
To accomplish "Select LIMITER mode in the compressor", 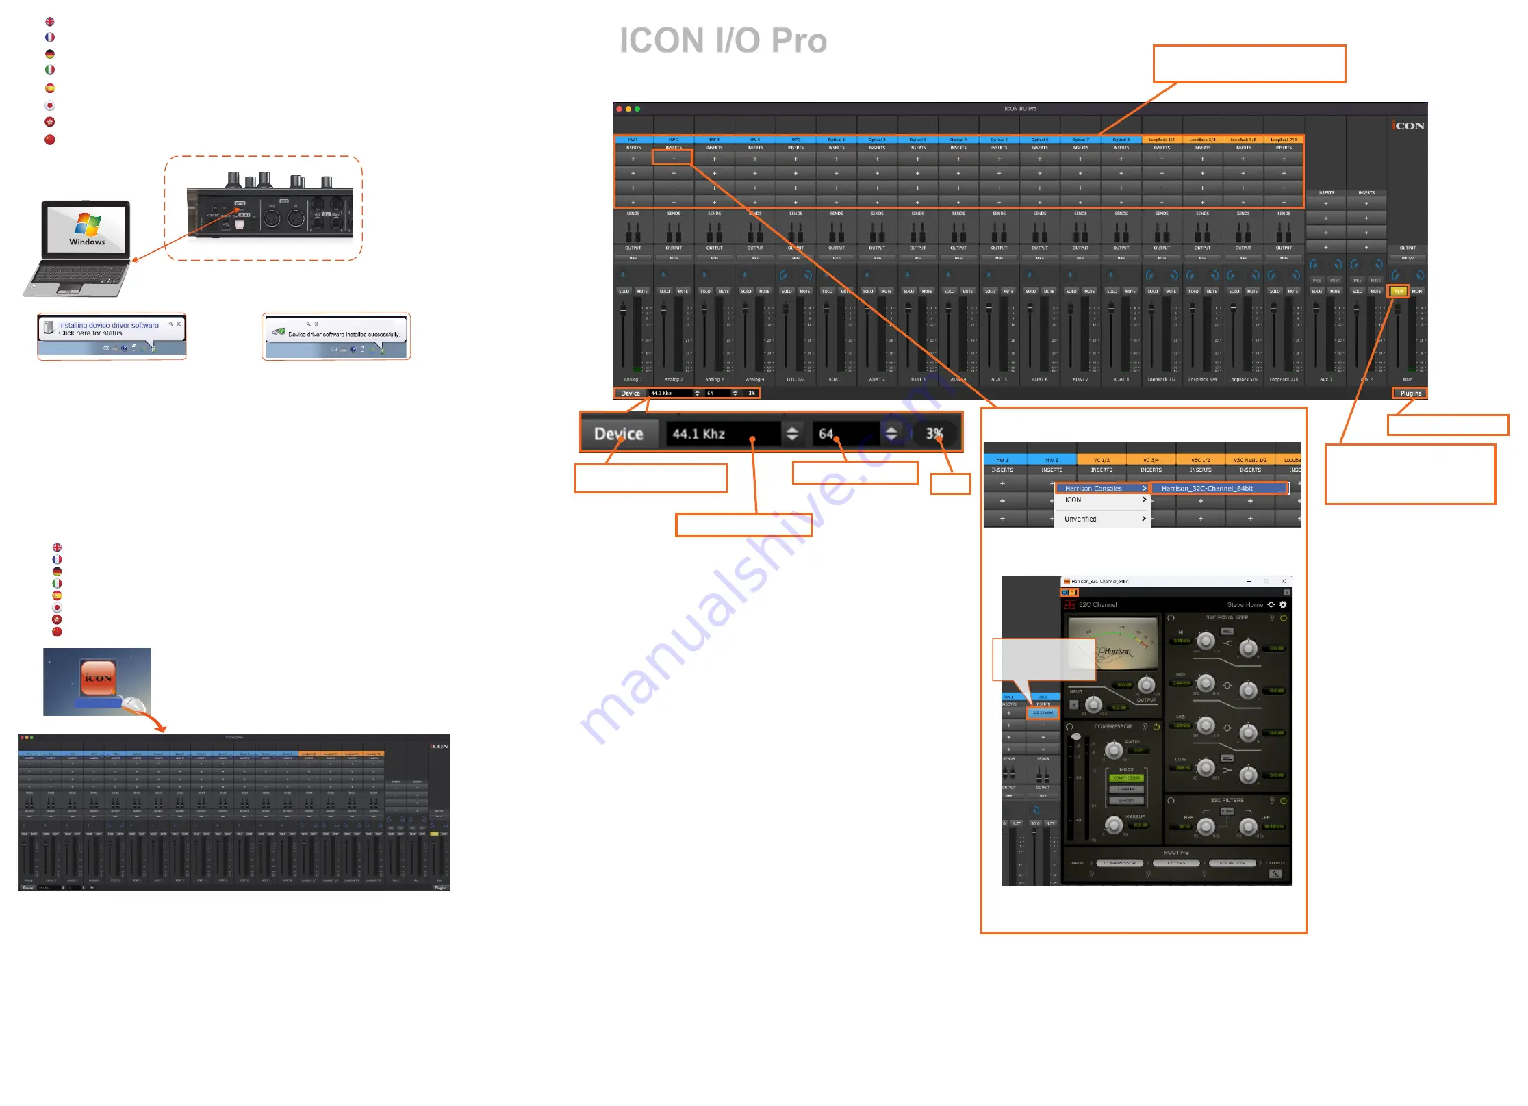I will tap(1126, 800).
